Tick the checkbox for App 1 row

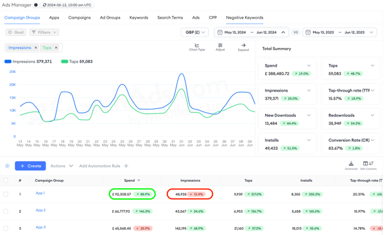pyautogui.click(x=6, y=194)
